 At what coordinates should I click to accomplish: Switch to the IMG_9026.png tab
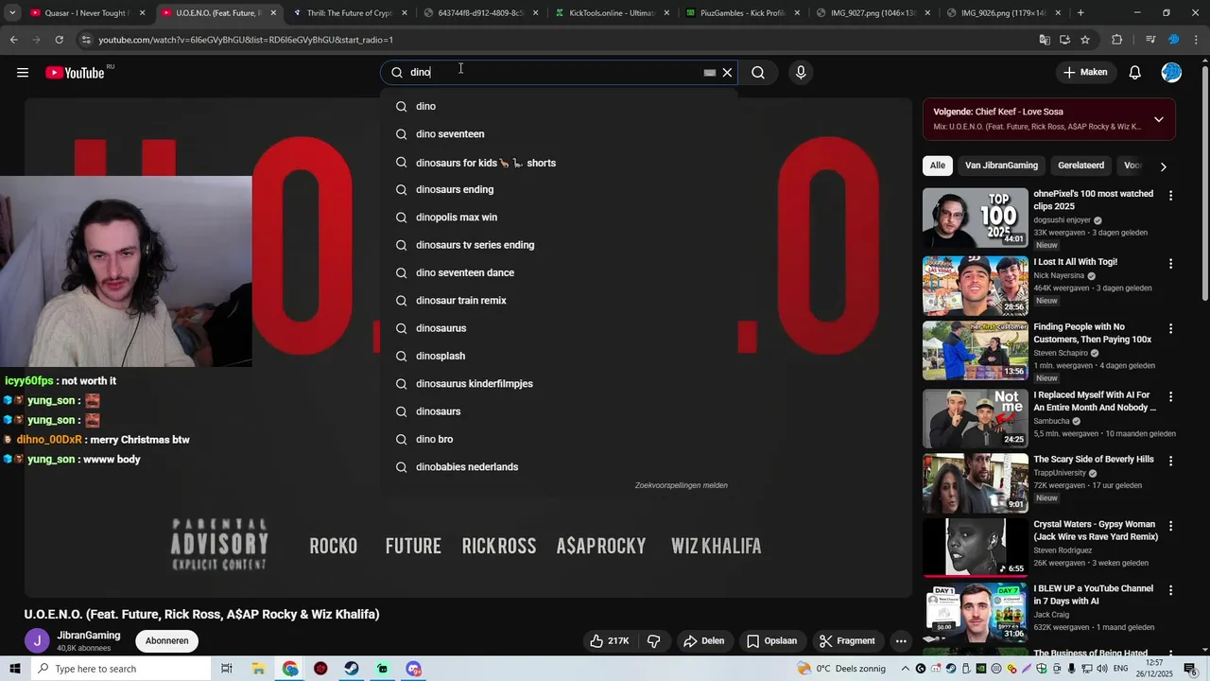(x=1004, y=13)
